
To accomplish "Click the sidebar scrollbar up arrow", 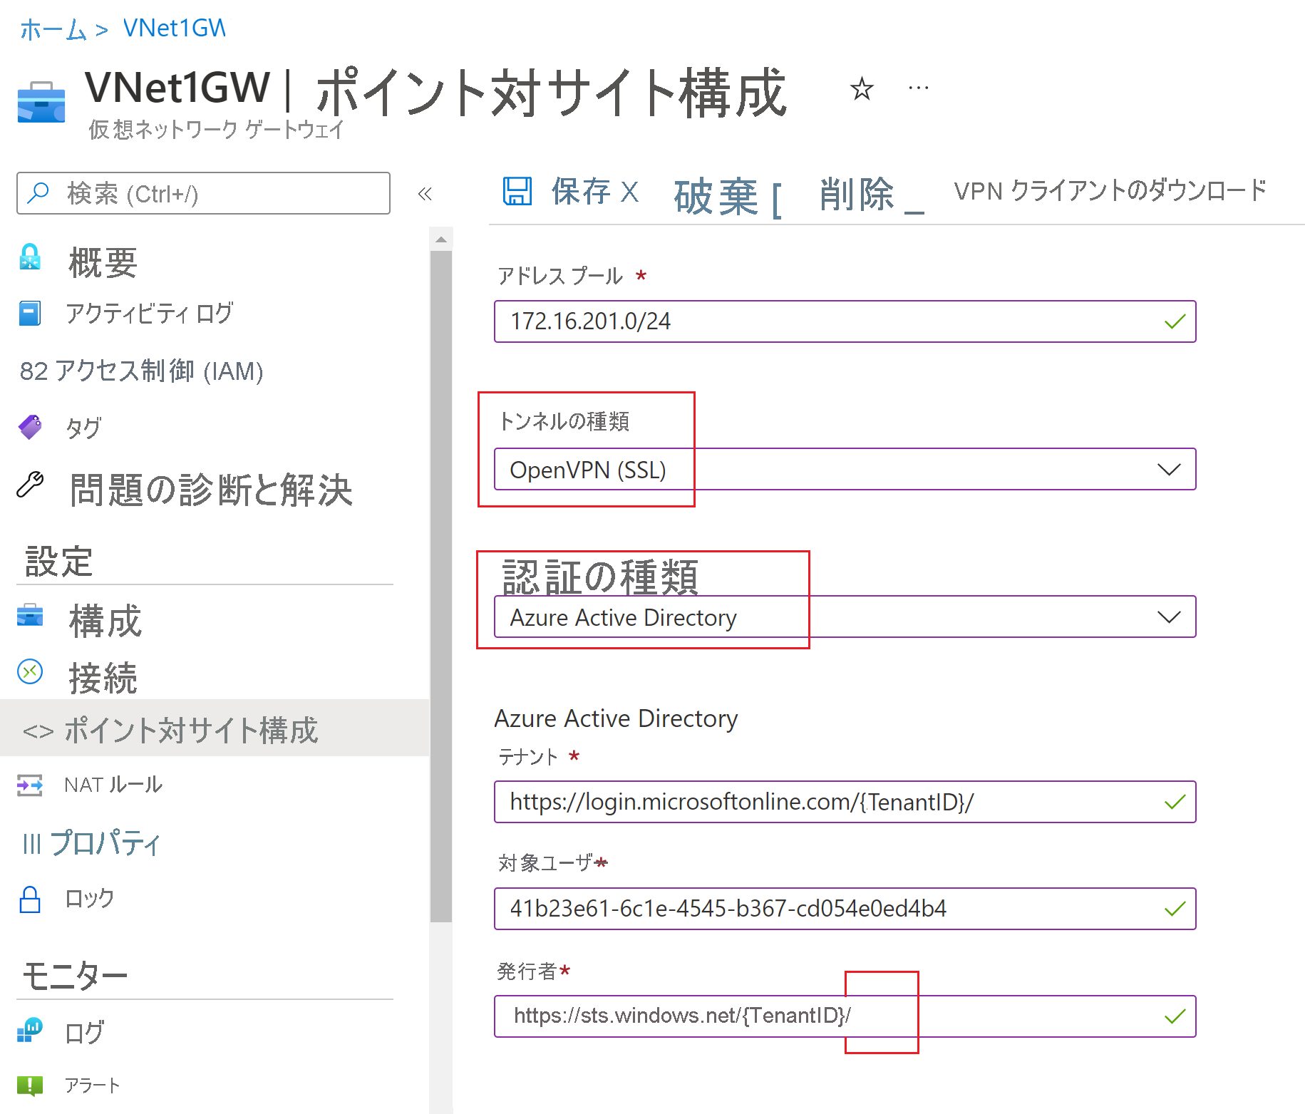I will coord(441,239).
